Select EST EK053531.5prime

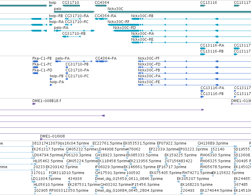click(139, 143)
